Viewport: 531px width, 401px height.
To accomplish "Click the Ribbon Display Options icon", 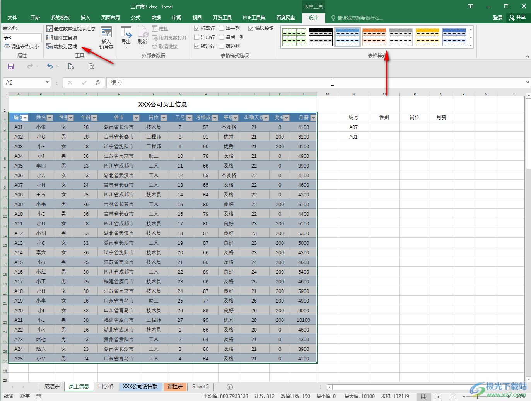I will pyautogui.click(x=470, y=7).
